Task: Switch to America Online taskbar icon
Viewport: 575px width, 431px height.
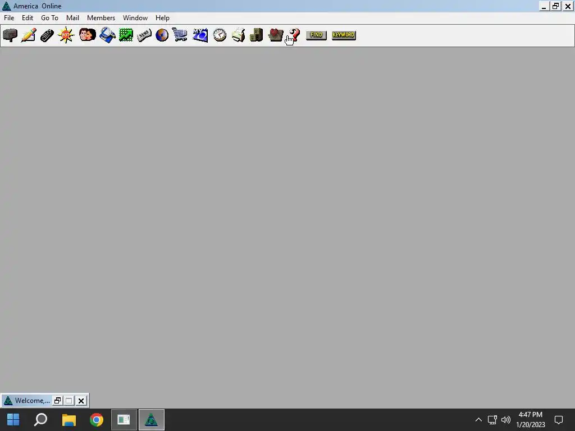Action: (152, 420)
